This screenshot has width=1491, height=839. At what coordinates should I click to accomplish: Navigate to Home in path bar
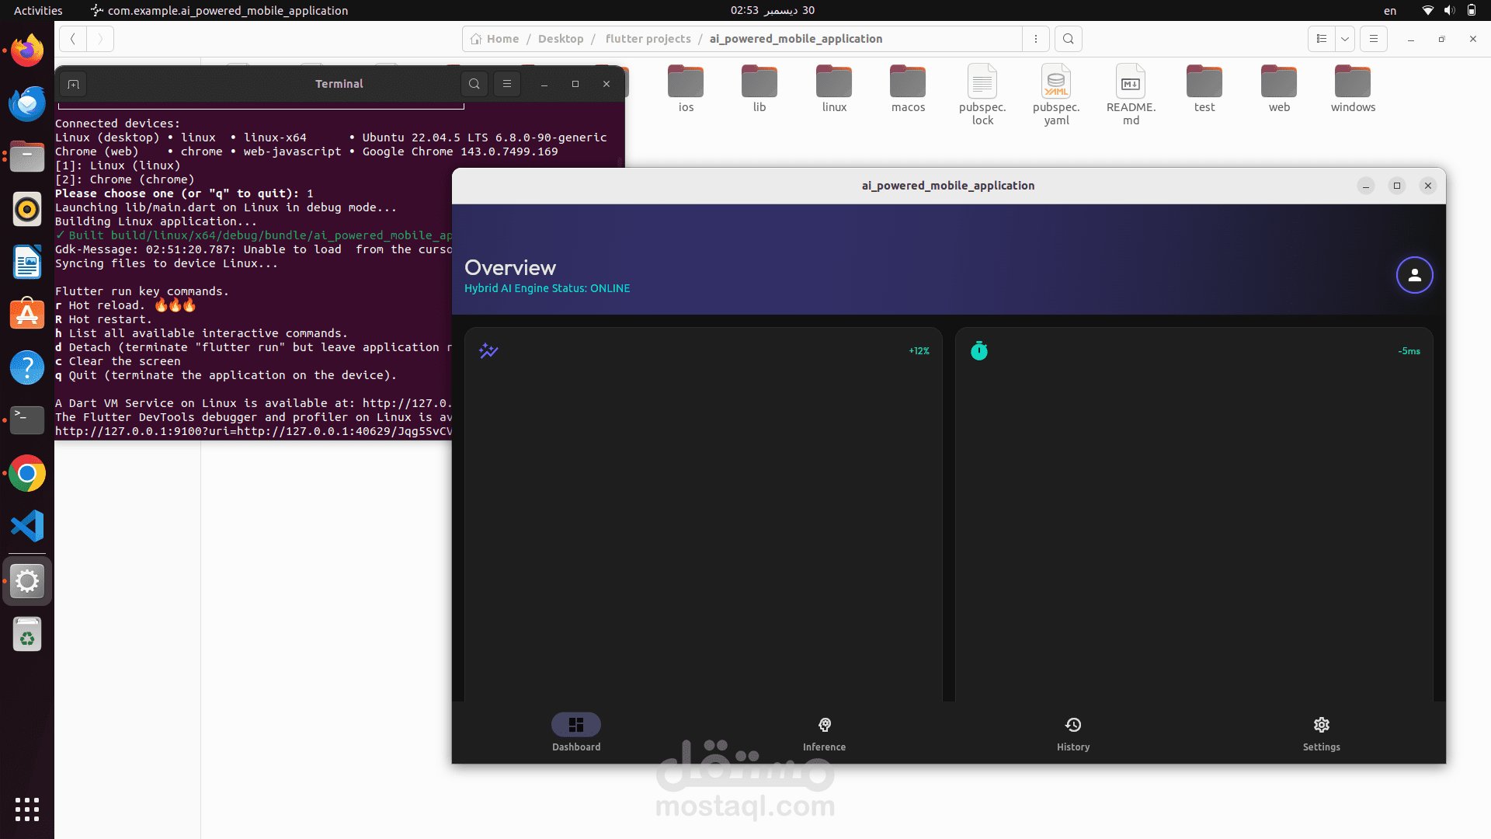pyautogui.click(x=495, y=39)
